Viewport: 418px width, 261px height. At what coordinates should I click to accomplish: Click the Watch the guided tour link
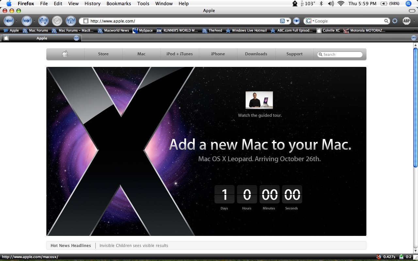pos(260,115)
